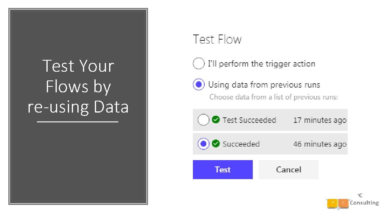Screen dimensions: 381x214
Task: Click the "Test Flow" dialog heading
Action: [217, 40]
